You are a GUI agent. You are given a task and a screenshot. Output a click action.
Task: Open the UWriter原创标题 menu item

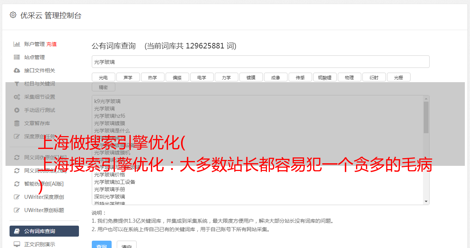click(x=44, y=210)
